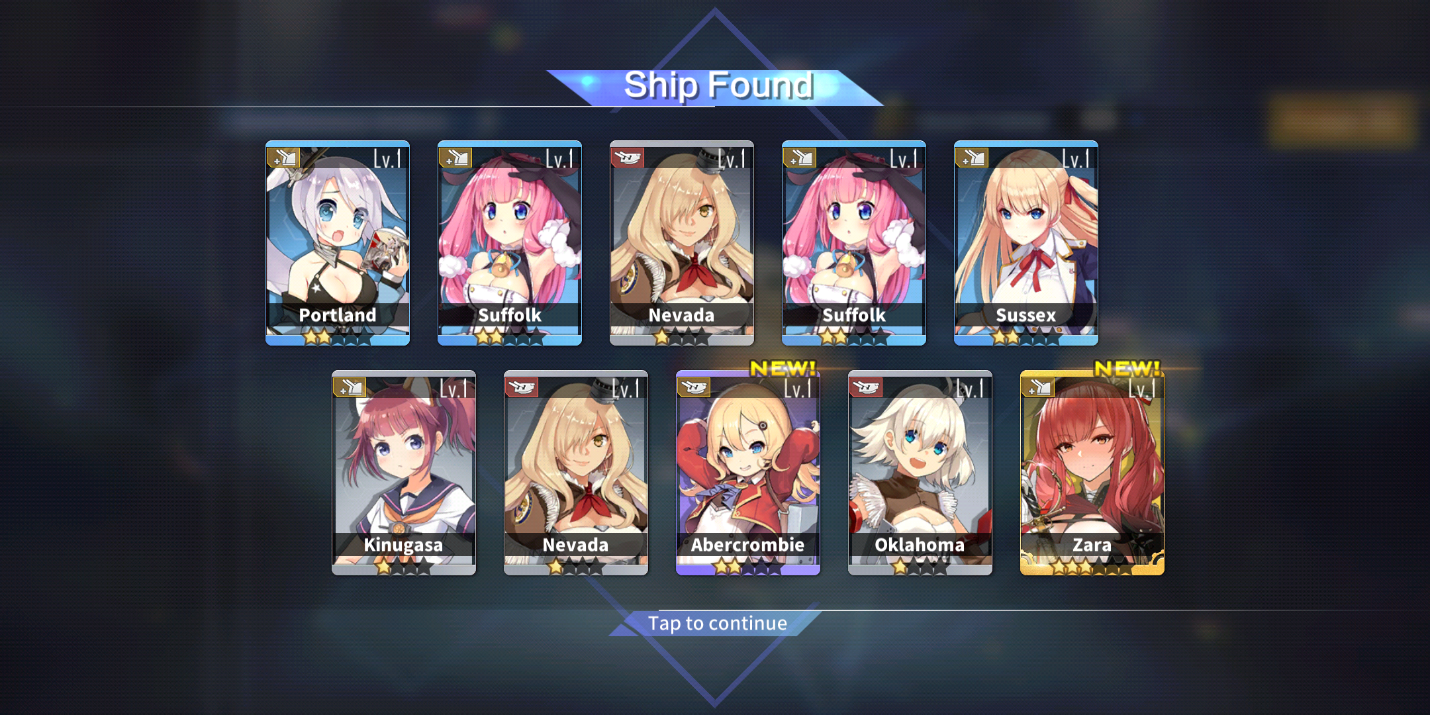This screenshot has width=1430, height=715.
Task: Select the Portland ship card
Action: (x=338, y=243)
